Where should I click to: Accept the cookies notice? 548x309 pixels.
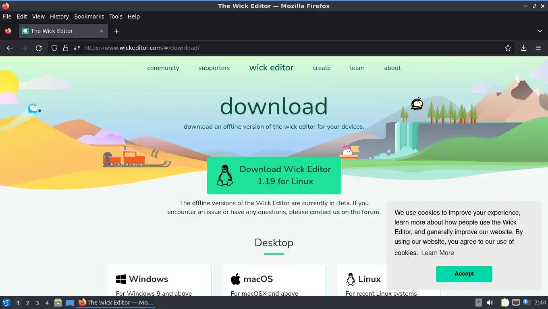tap(464, 274)
